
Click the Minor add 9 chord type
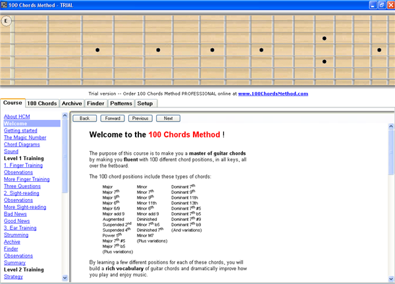(x=148, y=214)
